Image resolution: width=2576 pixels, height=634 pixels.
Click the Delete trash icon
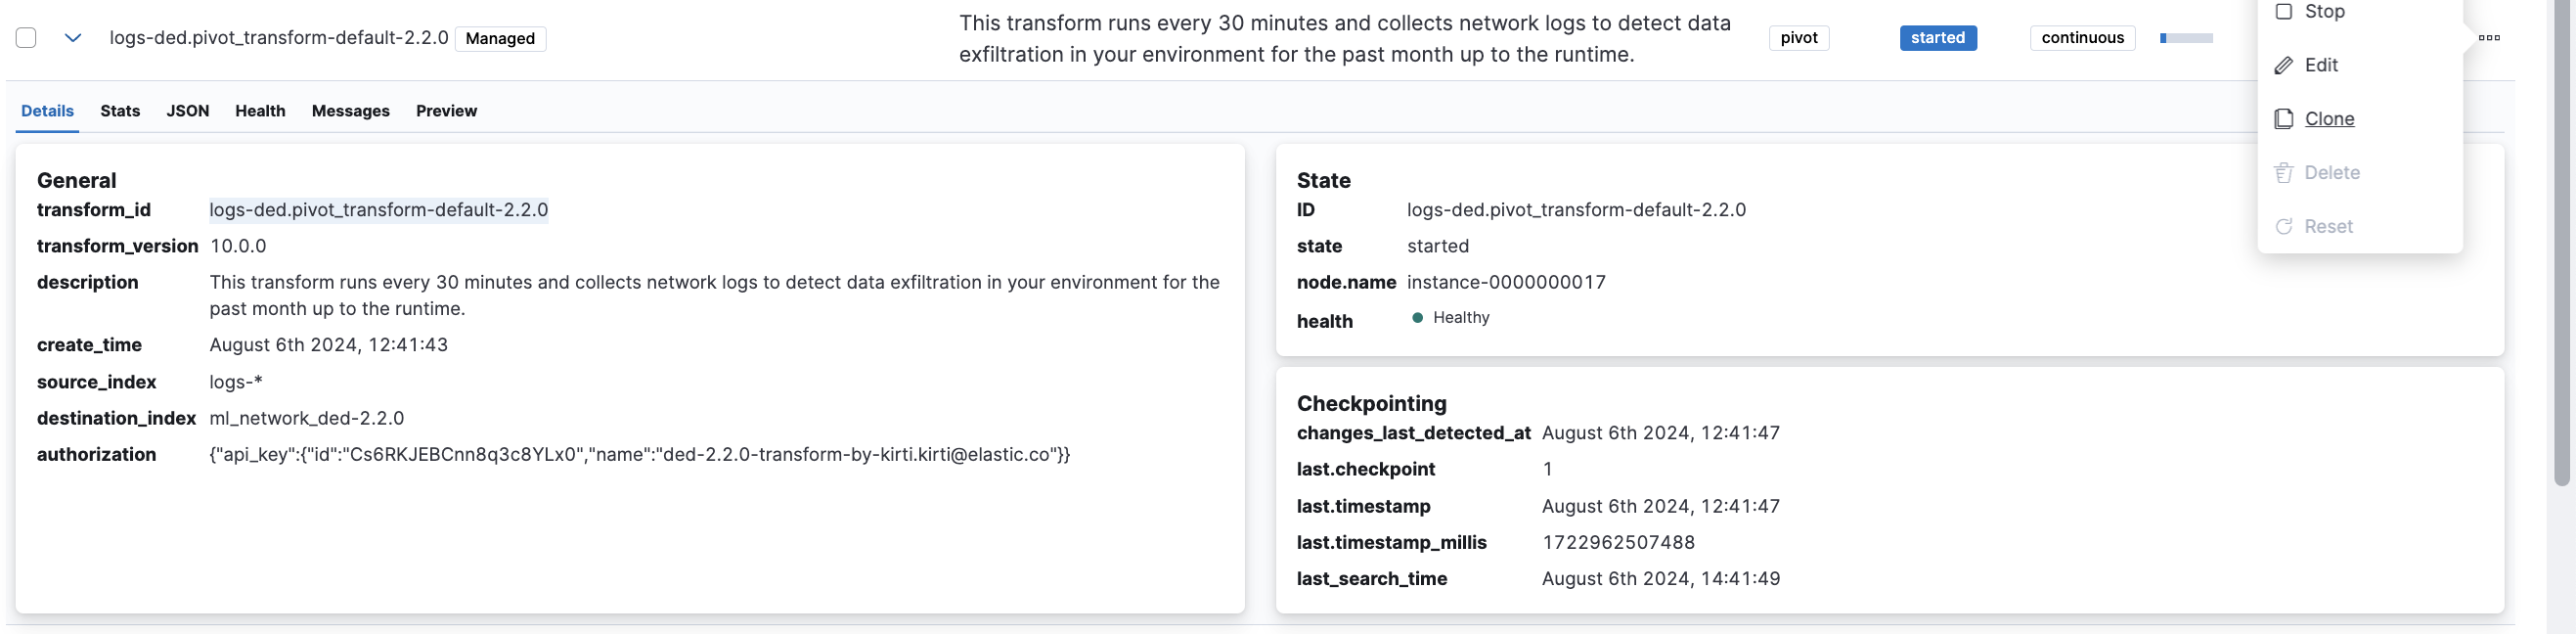tap(2284, 173)
